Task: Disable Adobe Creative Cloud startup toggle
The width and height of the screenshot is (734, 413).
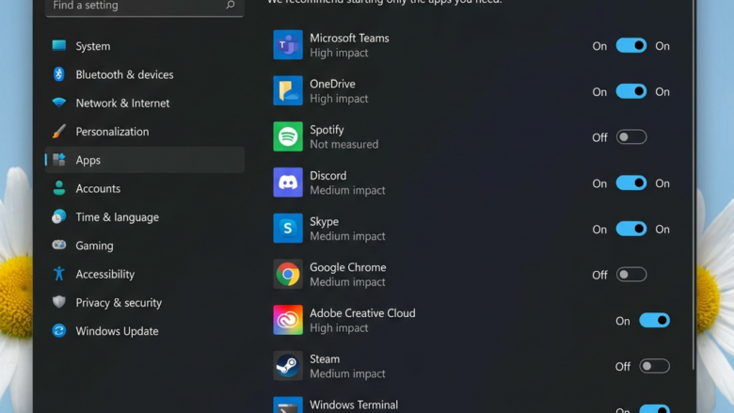Action: pyautogui.click(x=654, y=321)
